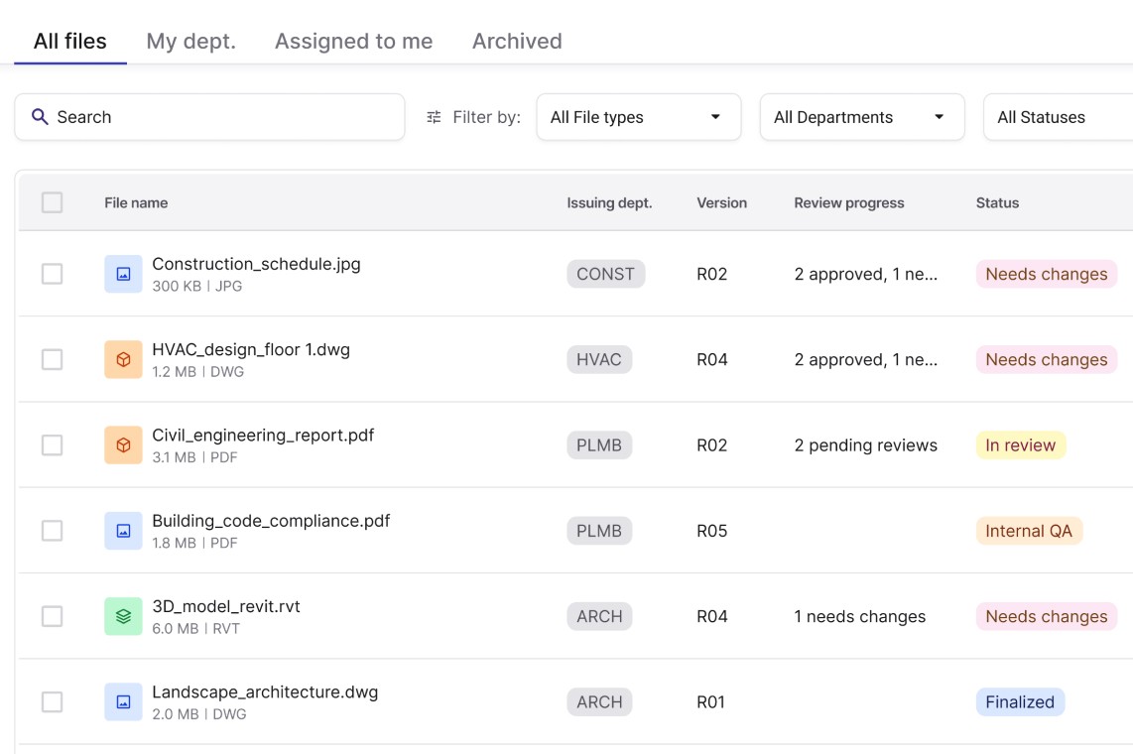Image resolution: width=1133 pixels, height=754 pixels.
Task: Click the filter sliders icon
Action: coord(434,117)
